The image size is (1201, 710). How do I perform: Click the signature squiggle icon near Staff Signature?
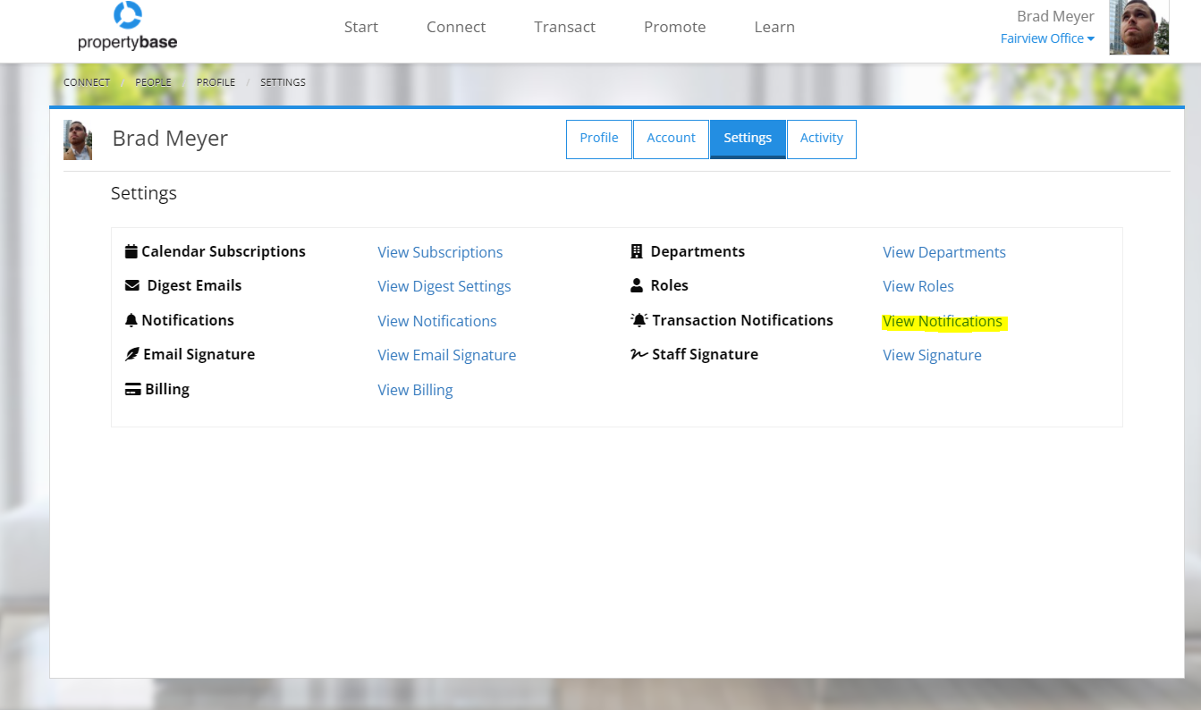click(637, 354)
